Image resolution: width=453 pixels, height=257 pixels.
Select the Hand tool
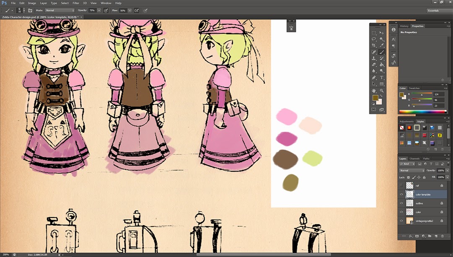pyautogui.click(x=374, y=91)
